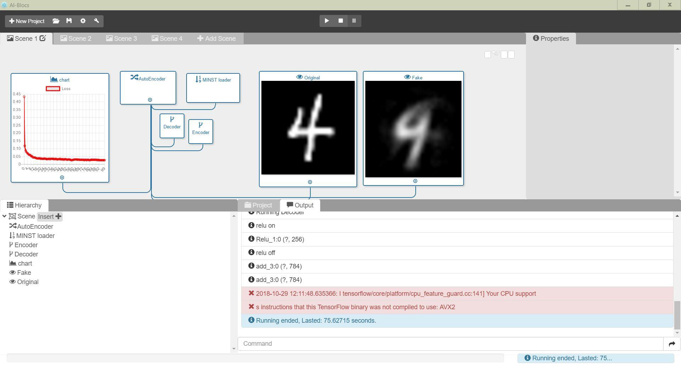This screenshot has width=681, height=383.
Task: Click the Stop execution button
Action: tap(340, 21)
